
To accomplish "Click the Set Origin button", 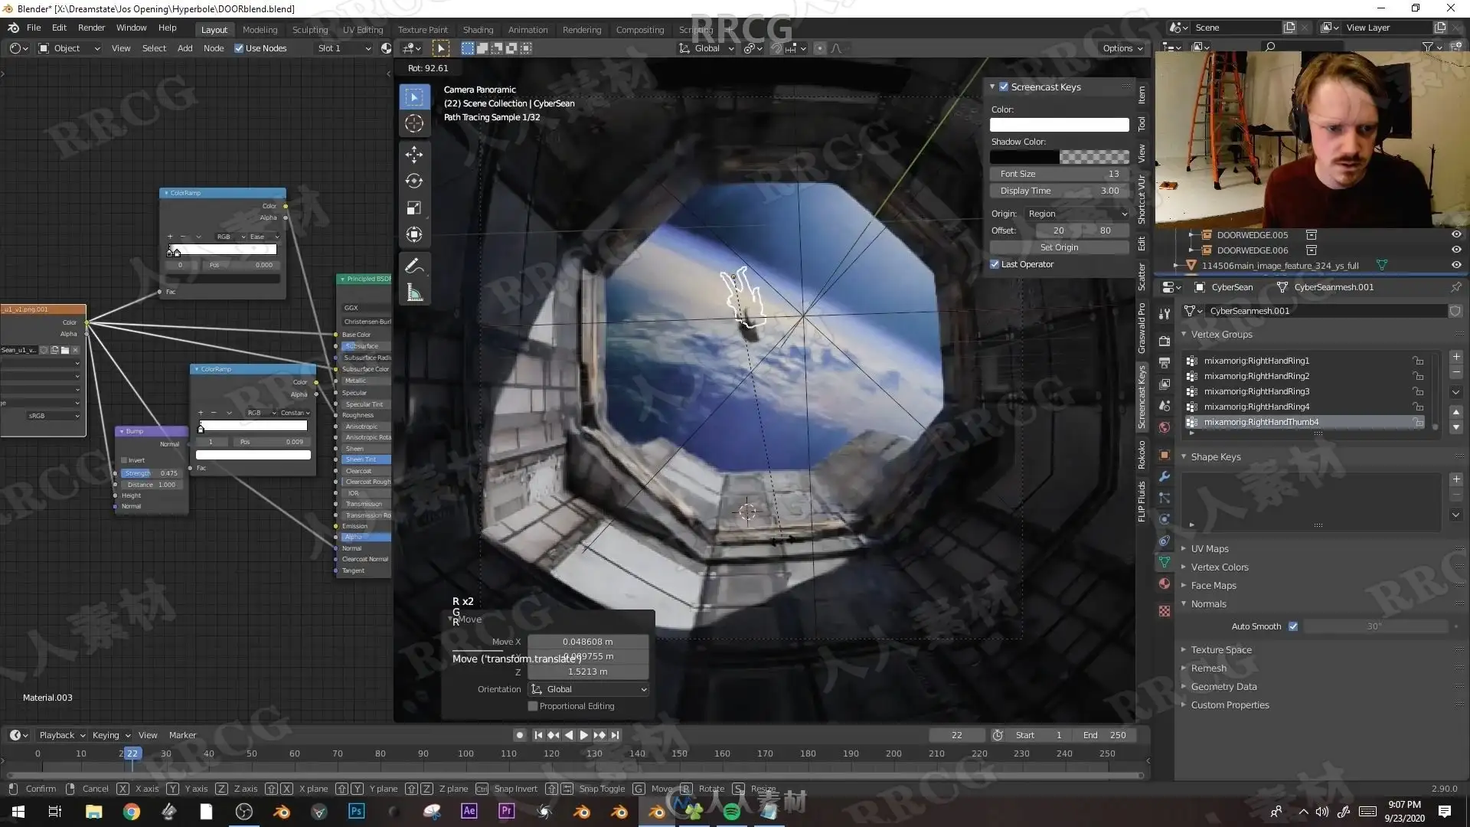I will (1059, 247).
